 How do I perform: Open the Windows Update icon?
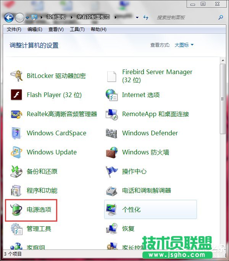[x=16, y=152]
